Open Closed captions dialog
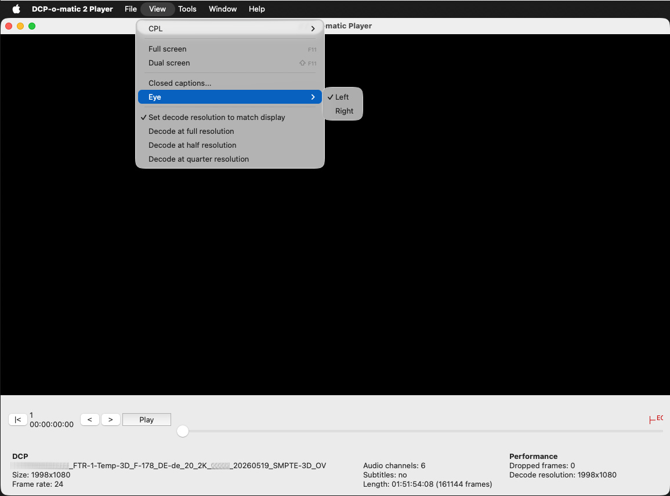670x496 pixels. (230, 83)
